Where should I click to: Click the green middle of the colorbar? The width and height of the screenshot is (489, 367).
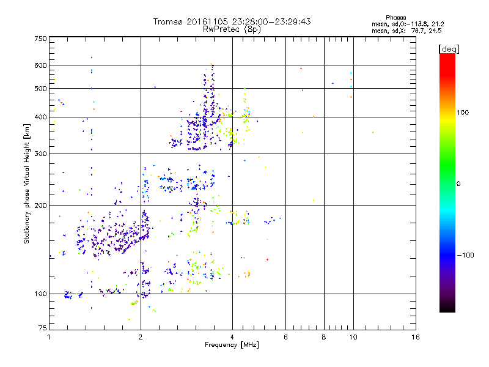tap(447, 165)
